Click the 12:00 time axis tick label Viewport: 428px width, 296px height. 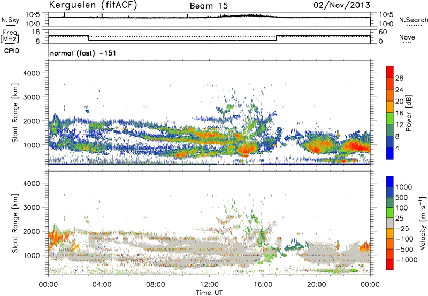pos(209,285)
